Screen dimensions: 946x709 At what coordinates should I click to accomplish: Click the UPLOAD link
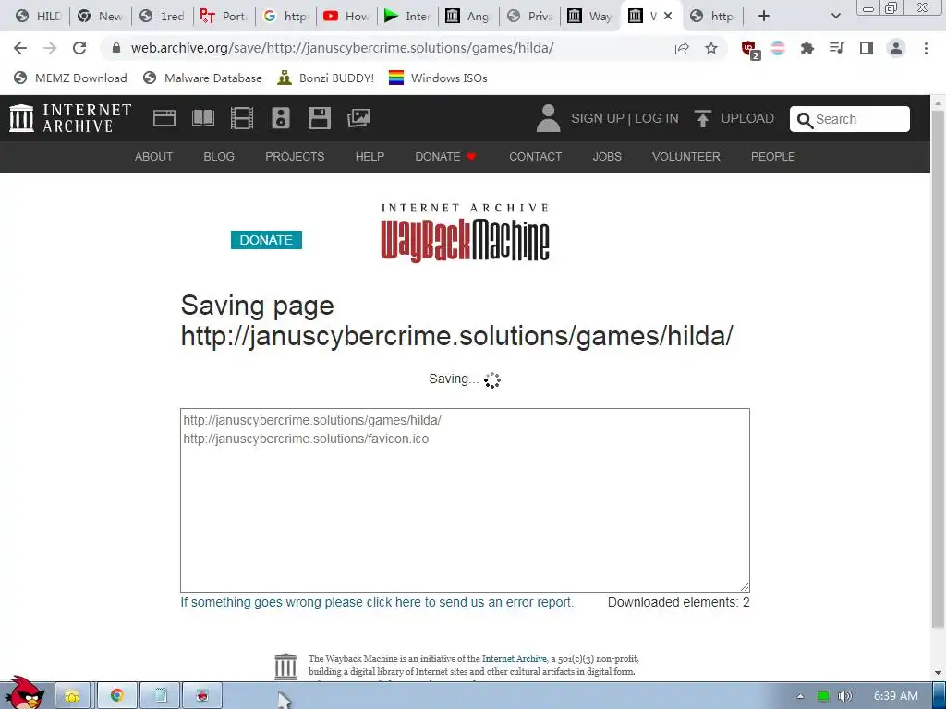point(734,118)
